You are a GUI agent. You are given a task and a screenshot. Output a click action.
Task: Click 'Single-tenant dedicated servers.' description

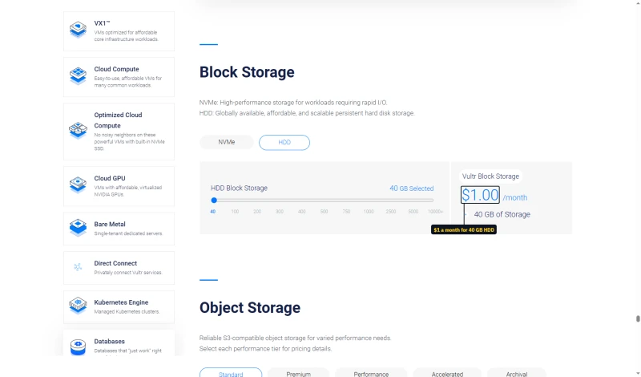click(x=128, y=233)
